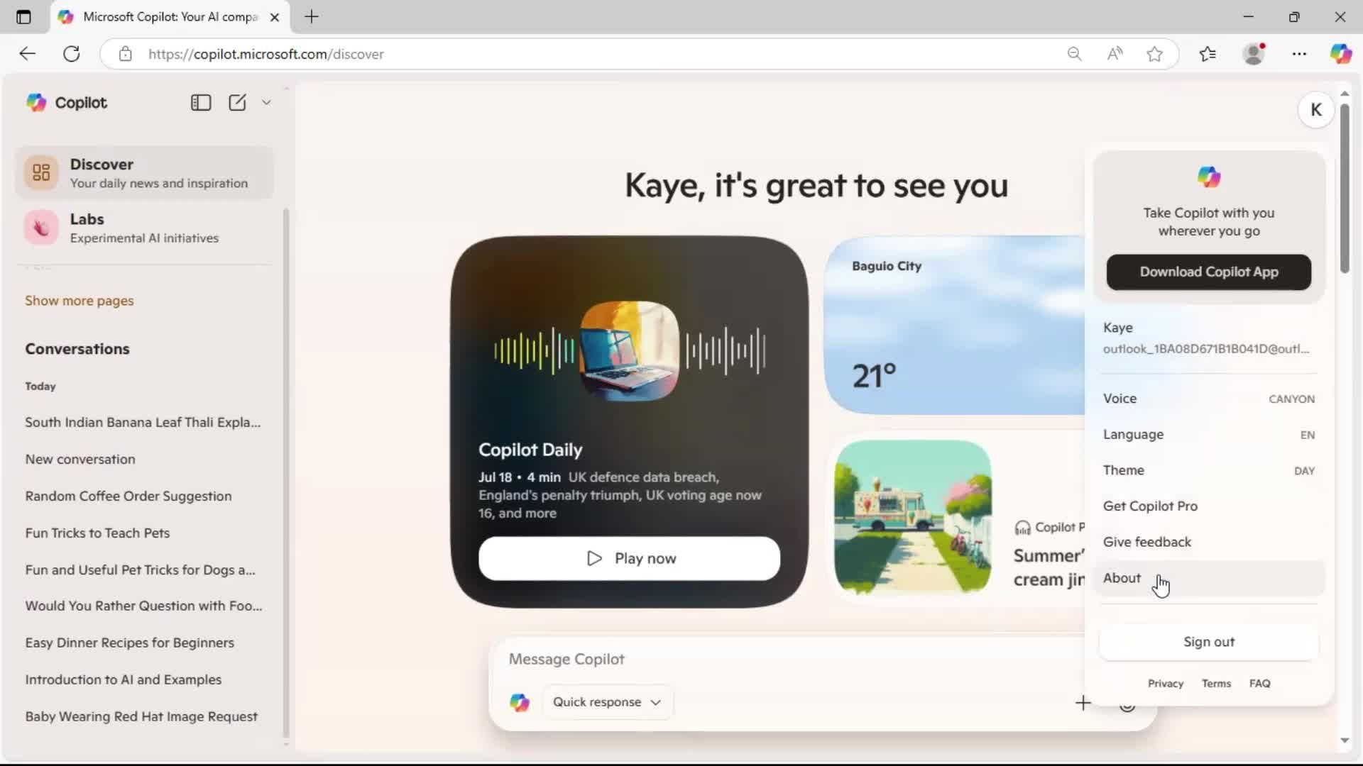
Task: Close the Microsoft Copilot browser tab
Action: pyautogui.click(x=275, y=17)
